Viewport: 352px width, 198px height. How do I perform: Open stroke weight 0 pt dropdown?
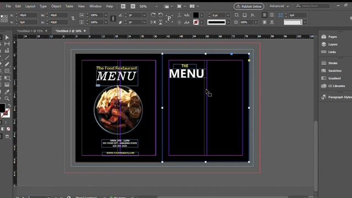pos(228,15)
